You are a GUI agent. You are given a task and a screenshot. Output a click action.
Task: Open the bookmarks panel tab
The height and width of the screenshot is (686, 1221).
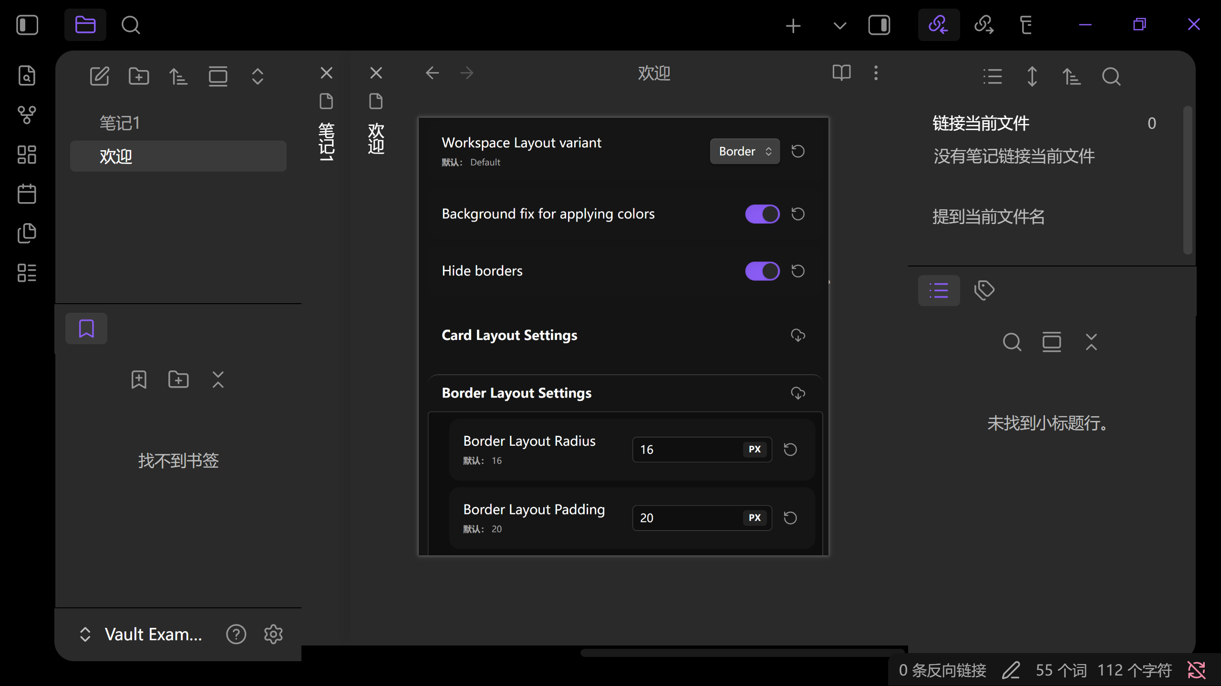tap(86, 328)
